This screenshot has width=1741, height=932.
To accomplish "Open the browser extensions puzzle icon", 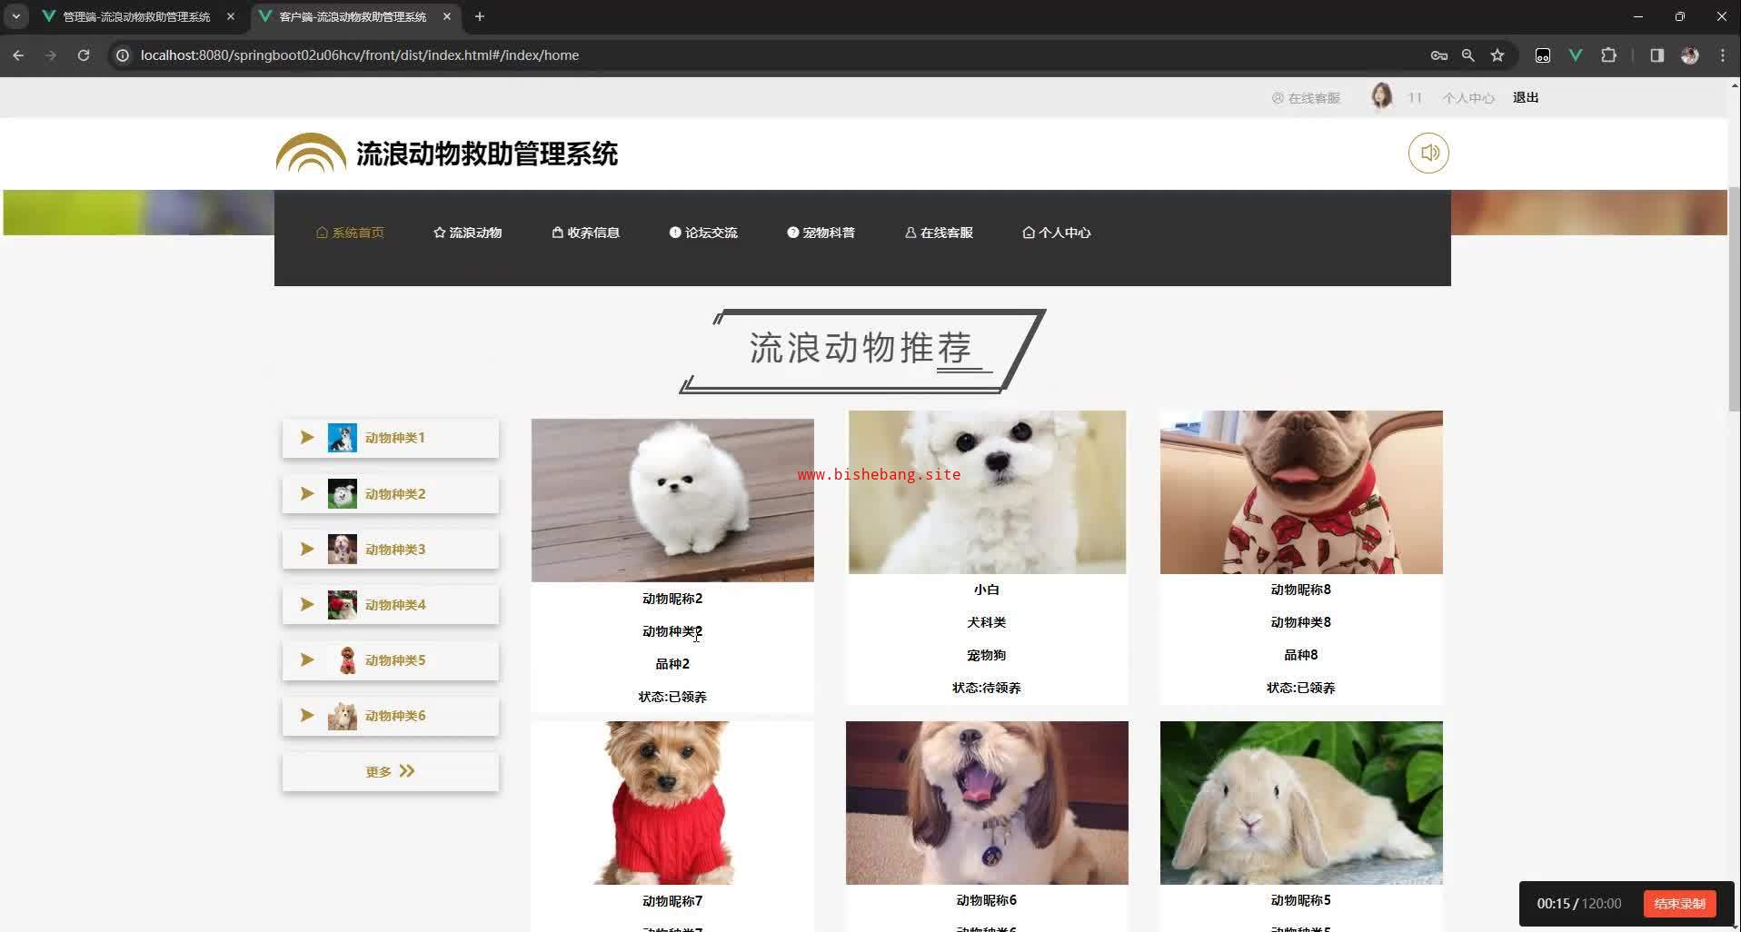I will (1608, 55).
